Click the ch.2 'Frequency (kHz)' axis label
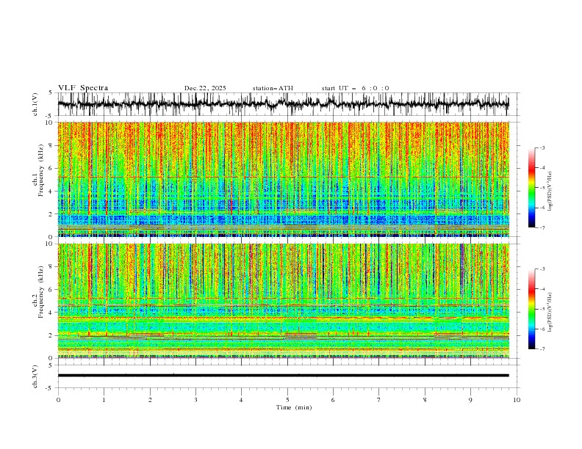This screenshot has width=582, height=449. [41, 292]
